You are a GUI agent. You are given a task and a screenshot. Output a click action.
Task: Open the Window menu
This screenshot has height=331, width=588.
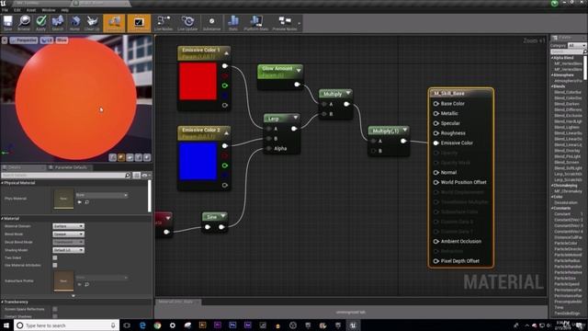(49, 10)
